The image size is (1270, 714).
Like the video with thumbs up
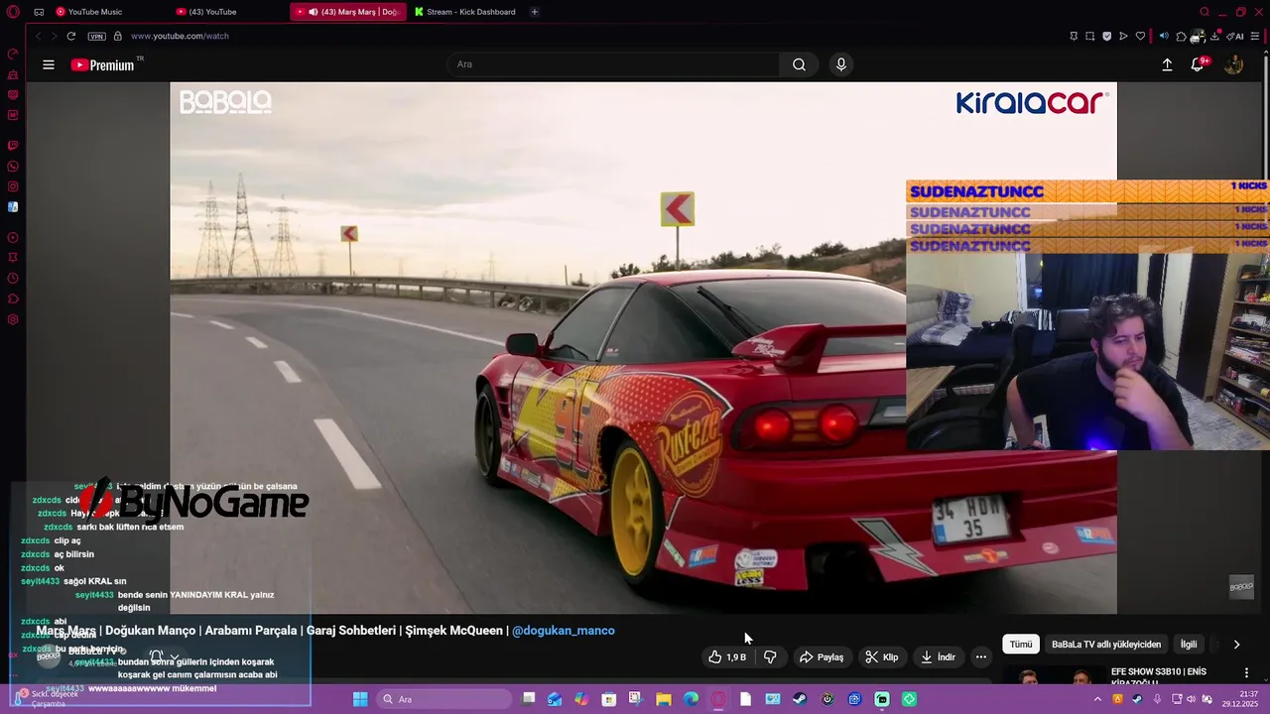click(727, 656)
